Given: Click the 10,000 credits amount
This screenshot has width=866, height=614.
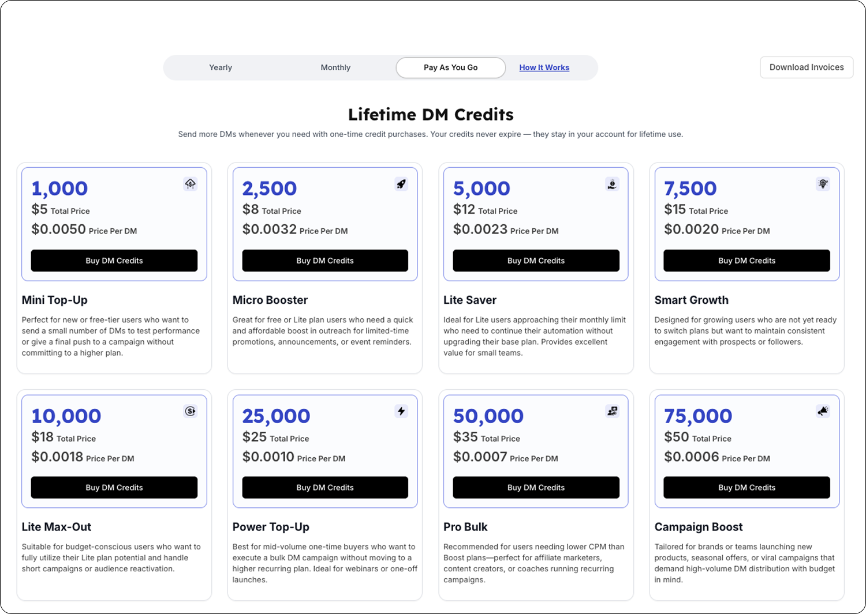Looking at the screenshot, I should [66, 416].
